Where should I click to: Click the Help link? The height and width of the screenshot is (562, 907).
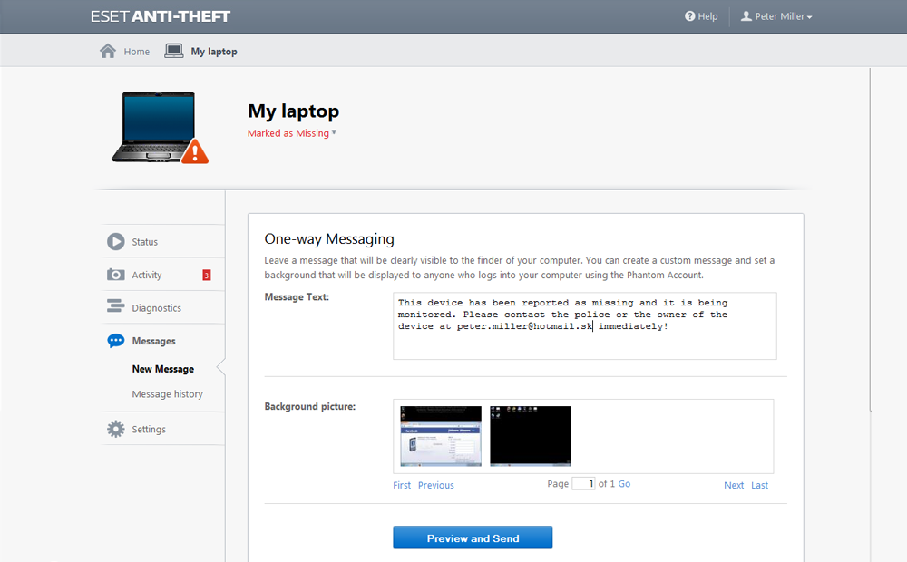[x=707, y=16]
